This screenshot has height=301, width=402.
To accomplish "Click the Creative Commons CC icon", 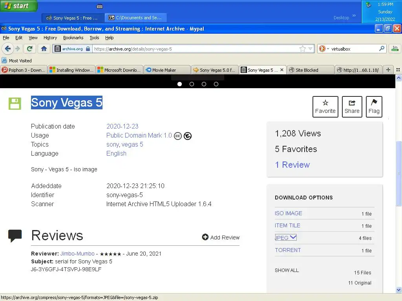I will click(178, 136).
